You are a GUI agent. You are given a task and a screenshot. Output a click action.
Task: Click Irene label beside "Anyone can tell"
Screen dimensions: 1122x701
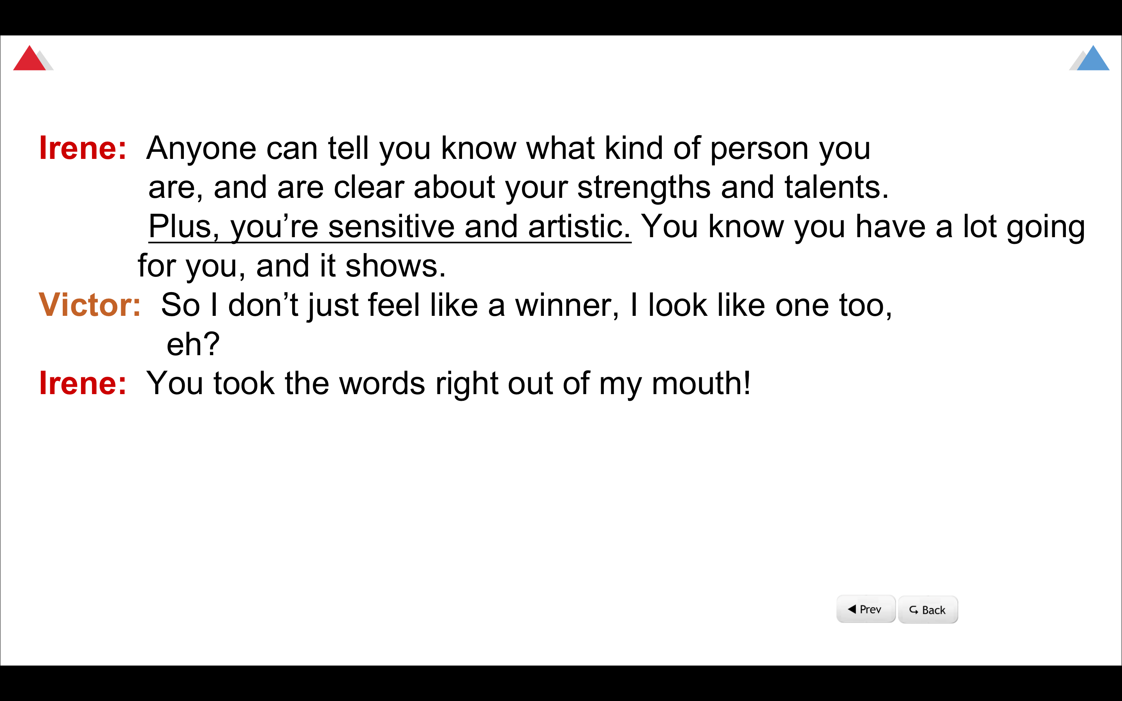tap(83, 148)
